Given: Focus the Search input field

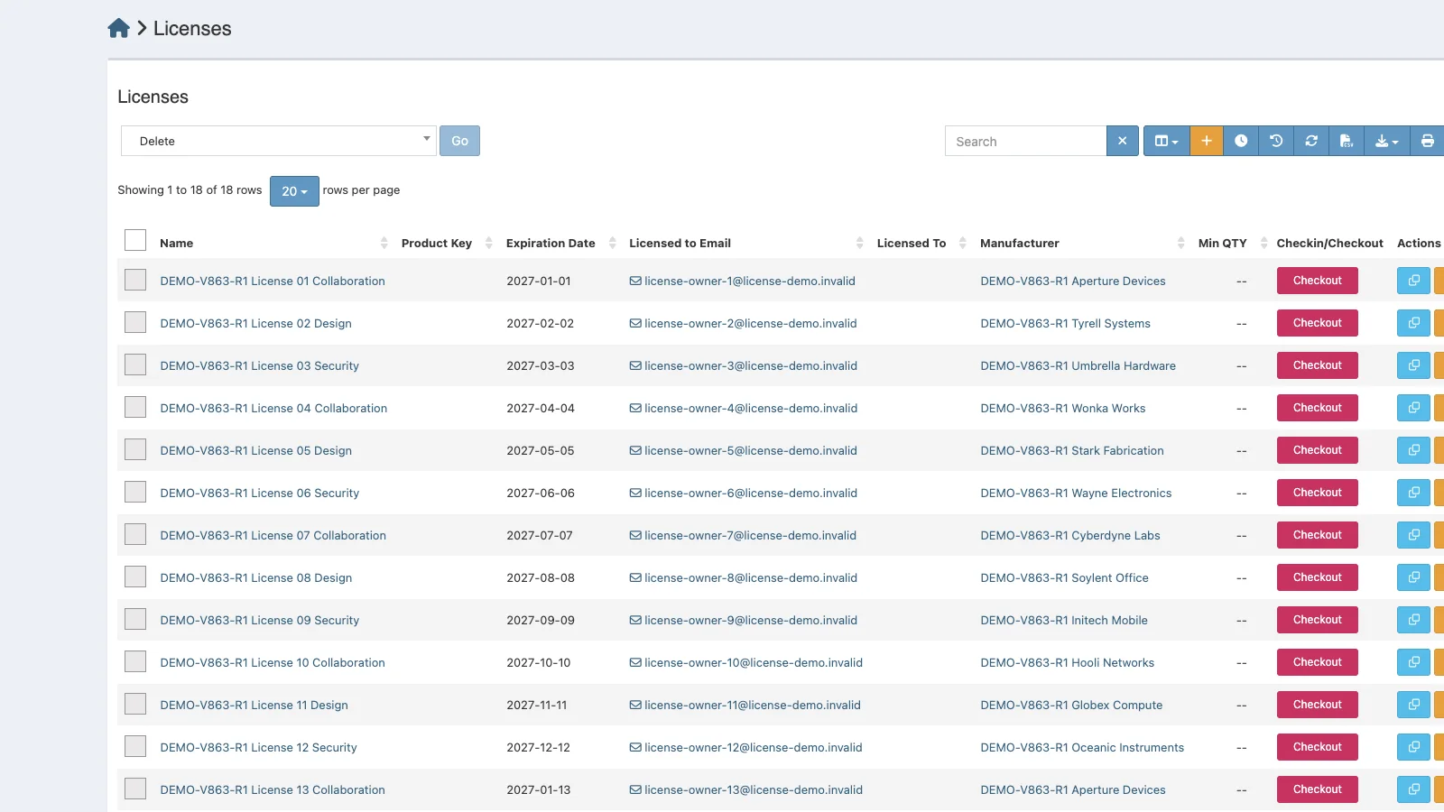Looking at the screenshot, I should click(x=1025, y=141).
